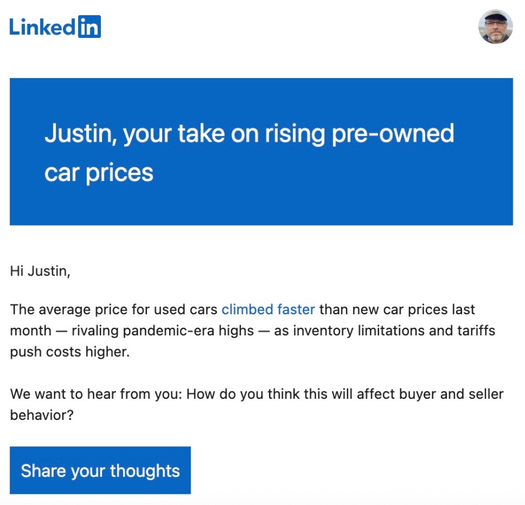
Task: Click the "Linked" wordmark text in header
Action: 43,27
